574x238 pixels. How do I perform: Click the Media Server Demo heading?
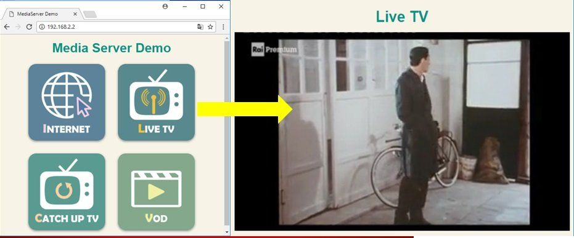[112, 48]
